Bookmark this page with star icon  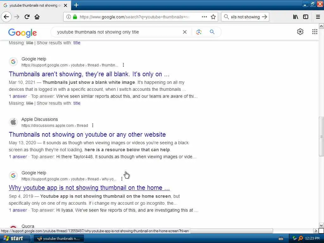click(x=213, y=17)
